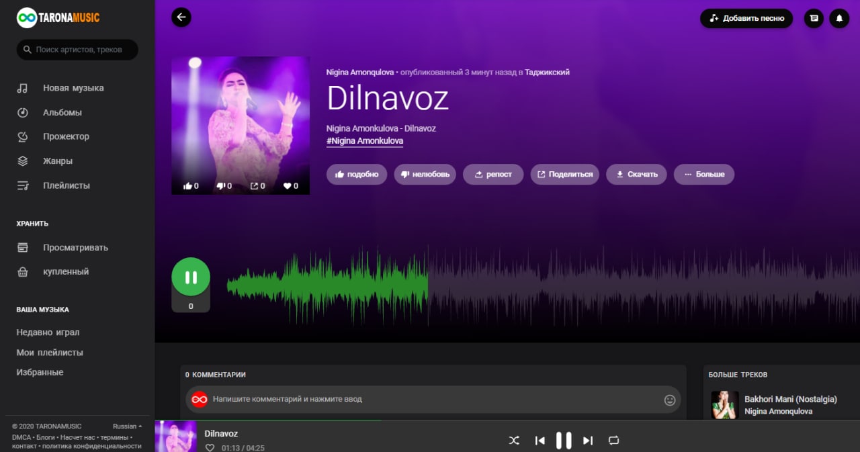Screen dimensions: 860x452
Task: Click the Добавить песню button
Action: (746, 18)
